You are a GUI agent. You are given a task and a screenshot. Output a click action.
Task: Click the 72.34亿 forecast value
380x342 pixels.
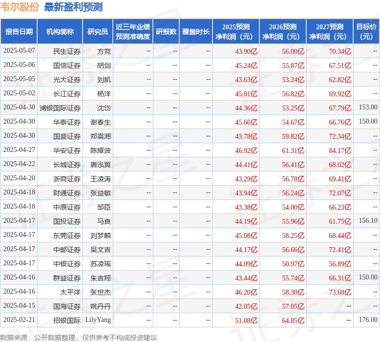pos(340,136)
